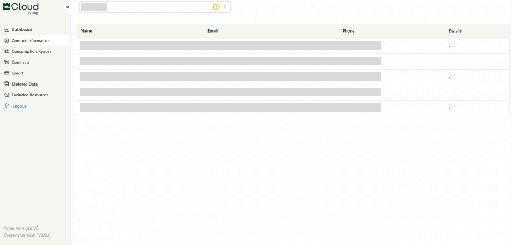Click the Name column header
The image size is (512, 245).
pyautogui.click(x=86, y=31)
